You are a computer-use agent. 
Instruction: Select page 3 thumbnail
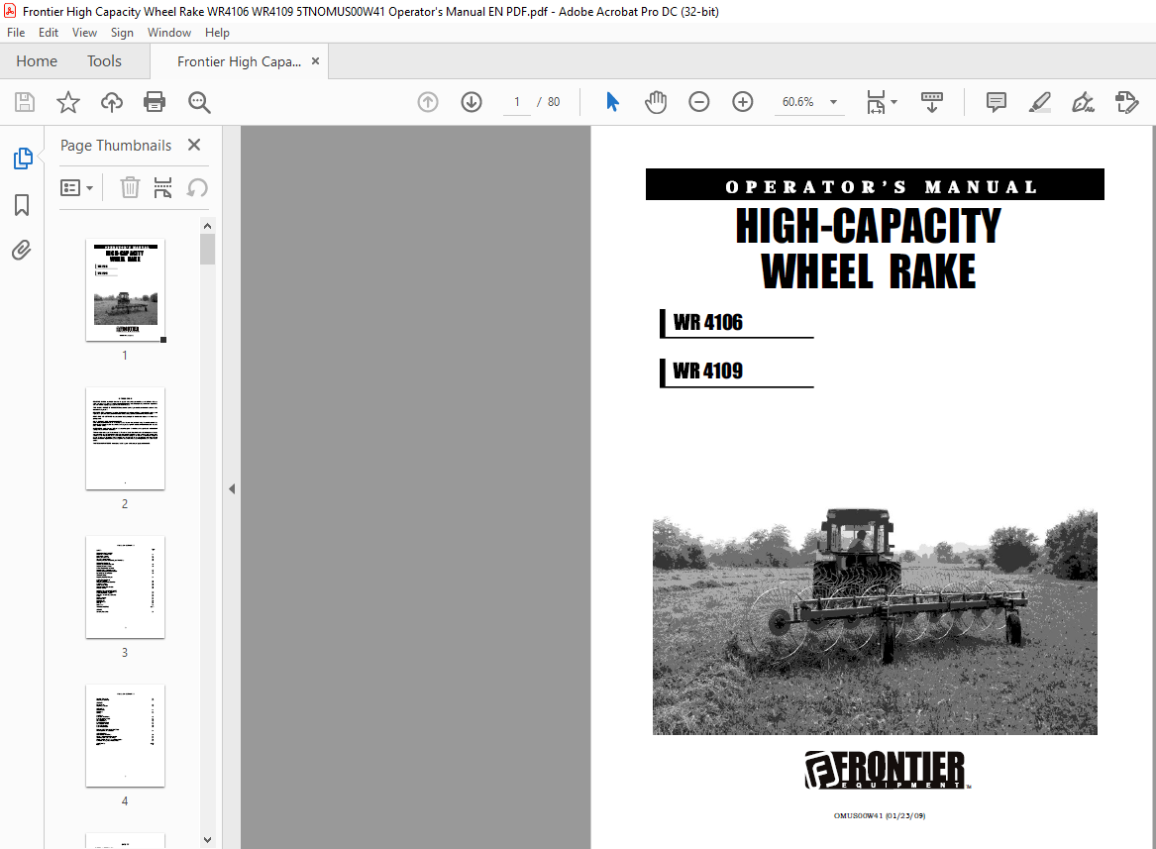(126, 587)
